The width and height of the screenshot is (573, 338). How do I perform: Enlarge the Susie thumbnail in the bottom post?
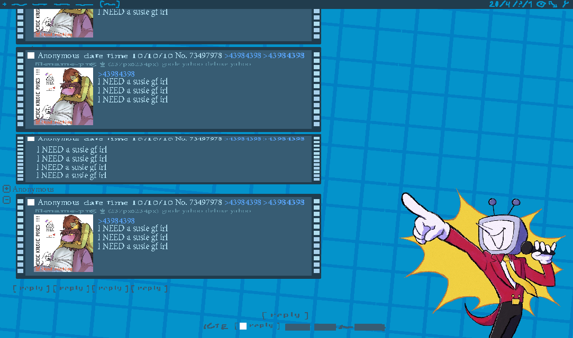(63, 243)
